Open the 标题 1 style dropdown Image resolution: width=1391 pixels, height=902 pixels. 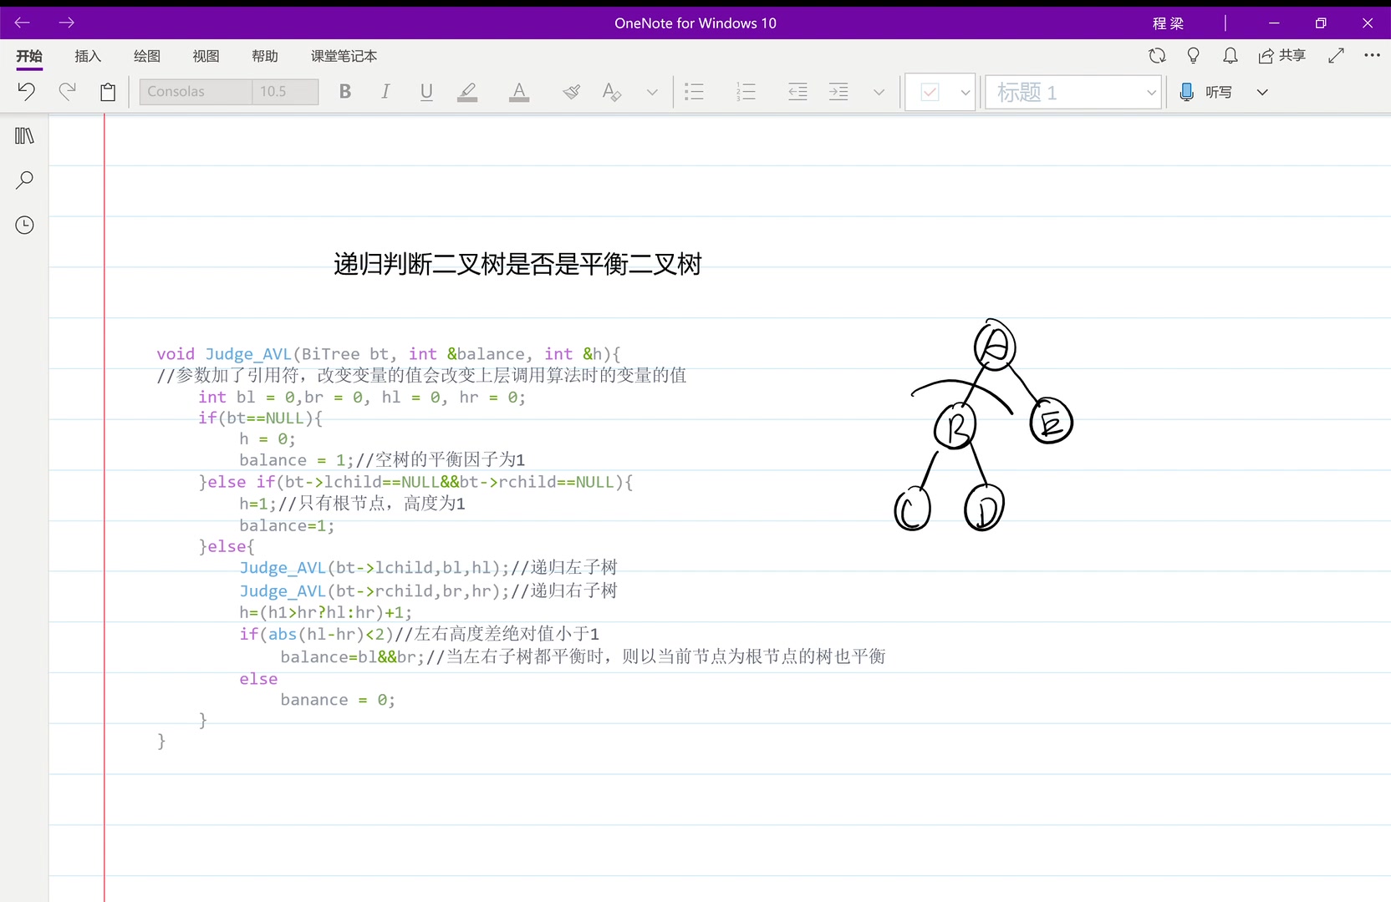1073,92
